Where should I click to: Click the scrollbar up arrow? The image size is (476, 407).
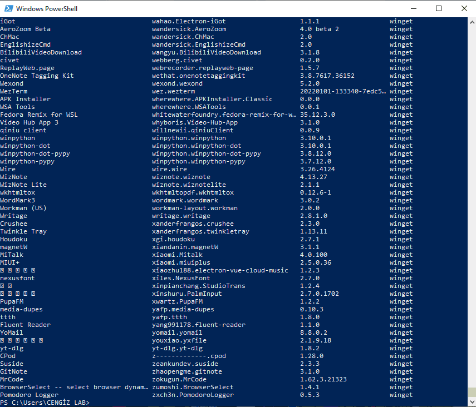472,22
